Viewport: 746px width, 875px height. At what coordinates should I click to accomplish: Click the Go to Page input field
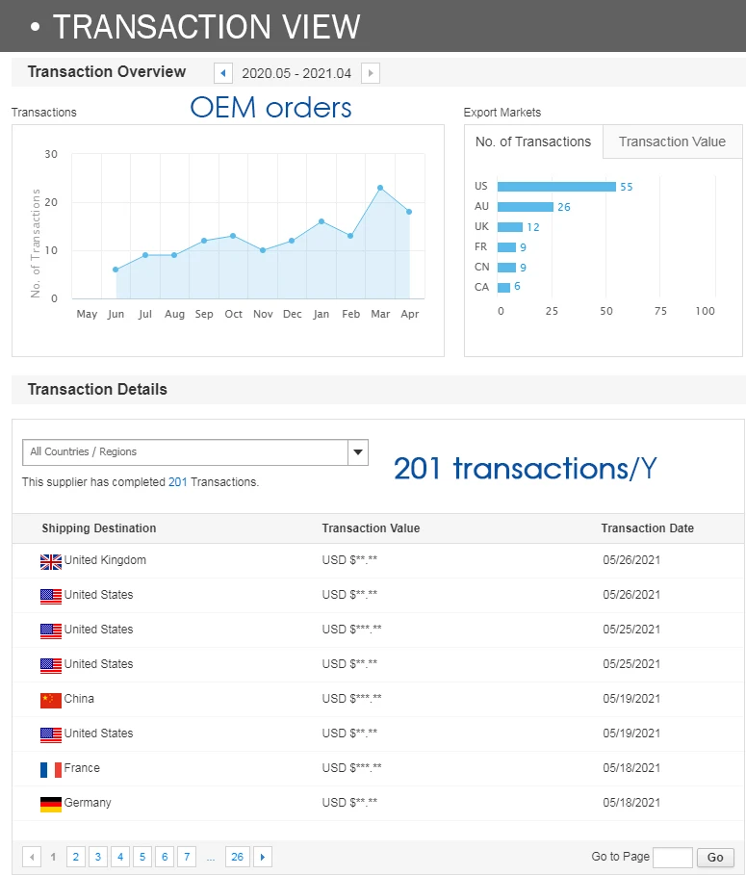[x=673, y=858]
